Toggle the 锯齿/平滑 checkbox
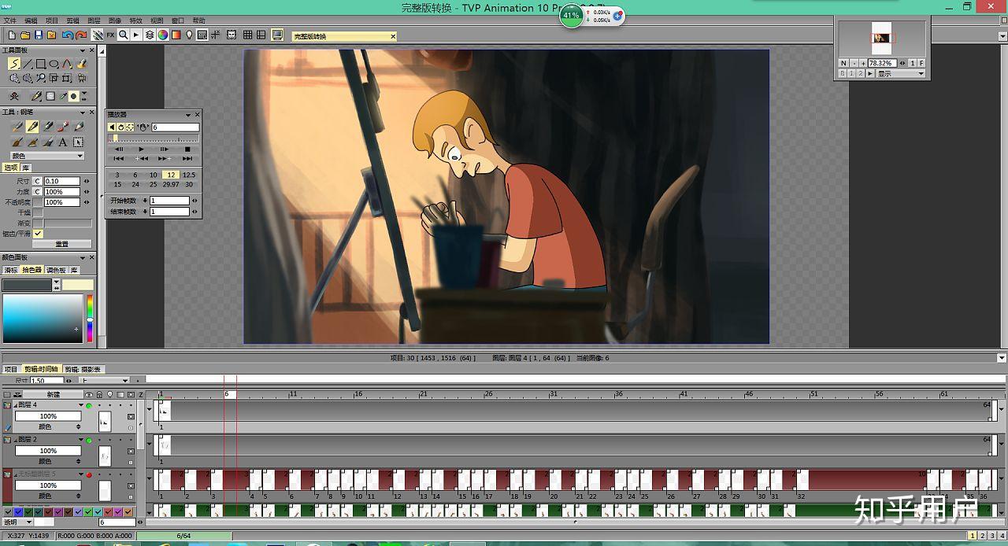The height and width of the screenshot is (546, 1008). [x=38, y=234]
